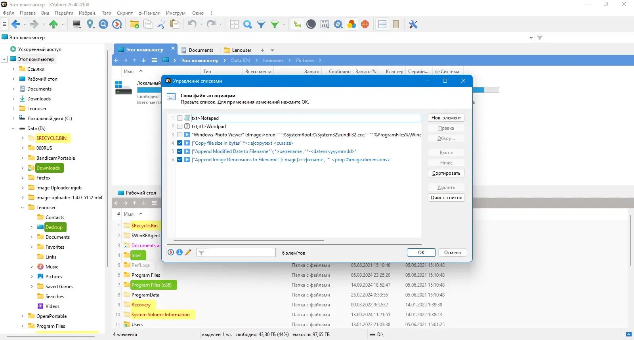Toggle dark mode moon icon

tap(311, 25)
